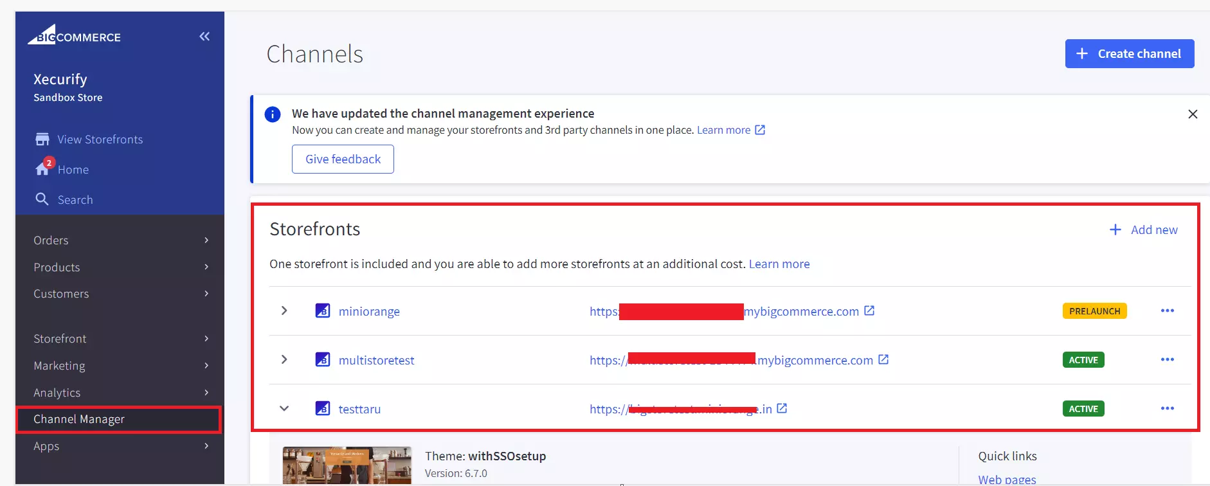Expand the Apps menu chevron
Image resolution: width=1210 pixels, height=486 pixels.
click(206, 446)
